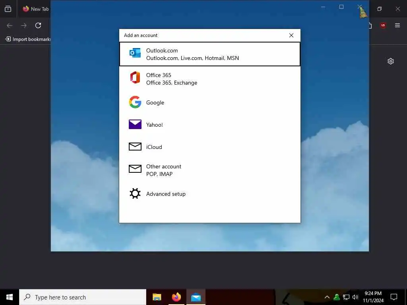Show hidden system tray icons

[x=327, y=297]
